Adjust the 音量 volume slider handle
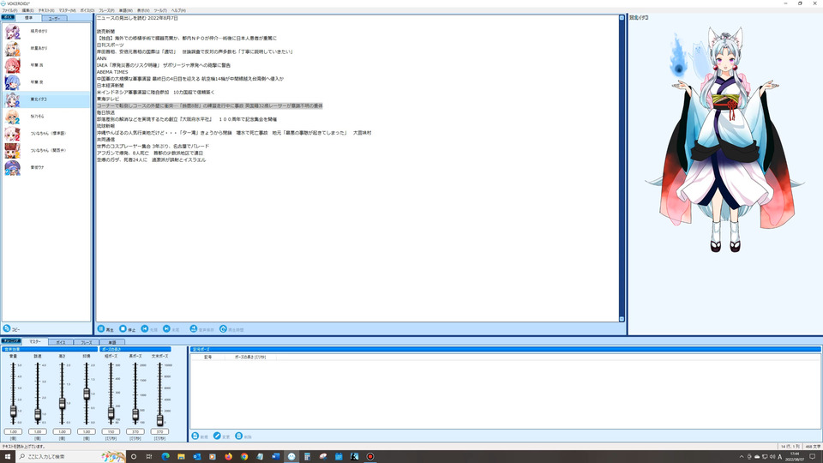This screenshot has width=823, height=463. [13, 412]
